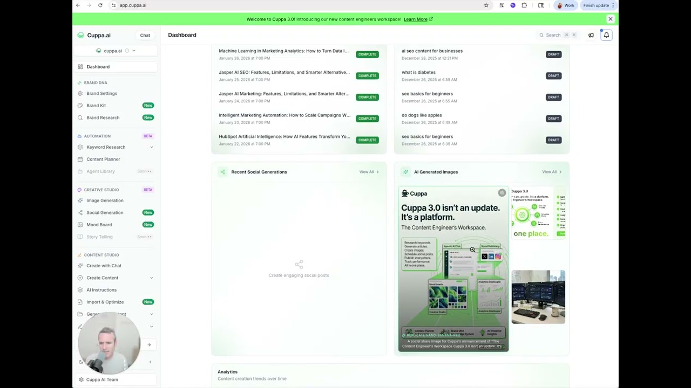This screenshot has height=388, width=691.
Task: Open the 'one place.' infographic thumbnail
Action: click(x=538, y=213)
